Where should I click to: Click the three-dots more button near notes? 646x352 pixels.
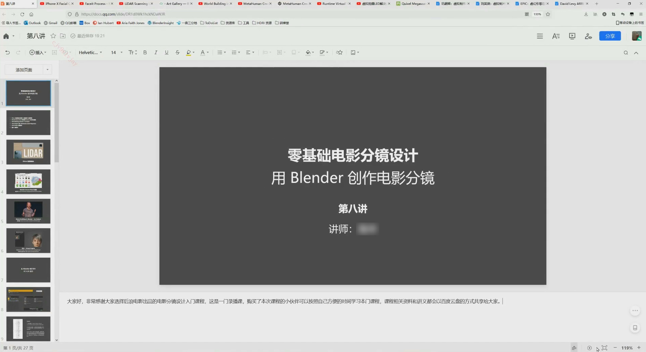point(635,311)
